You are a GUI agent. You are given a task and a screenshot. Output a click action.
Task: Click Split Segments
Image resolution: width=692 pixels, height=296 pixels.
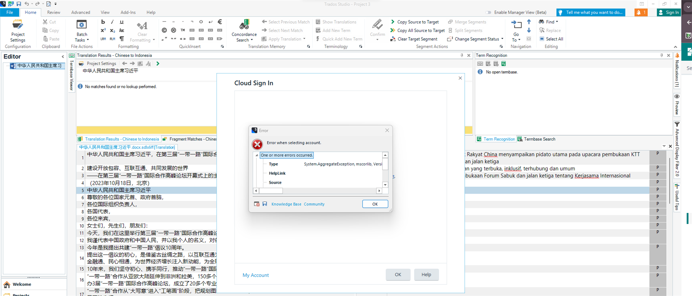tap(465, 30)
